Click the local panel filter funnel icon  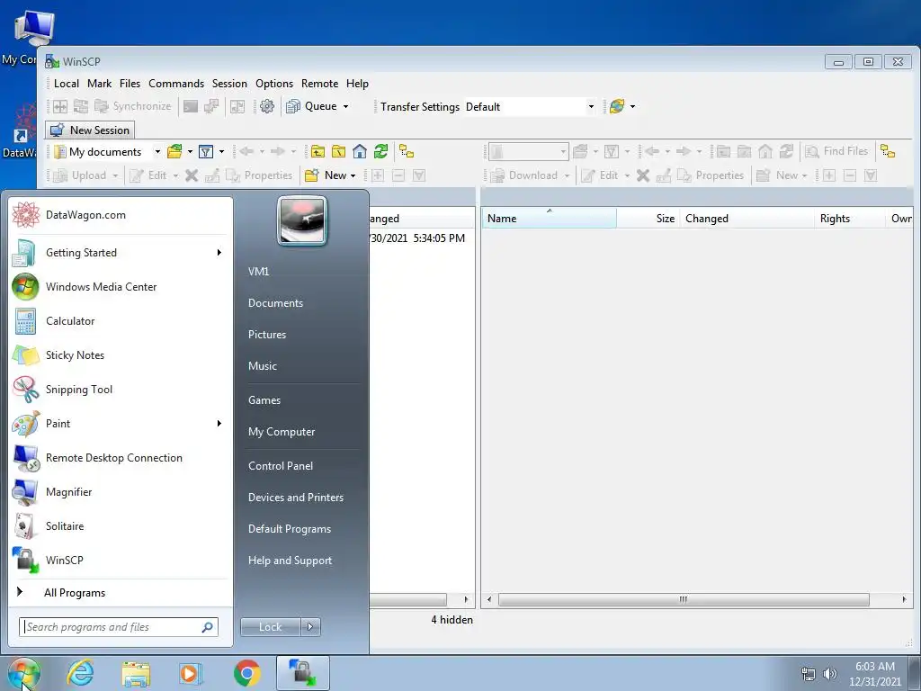coord(206,151)
